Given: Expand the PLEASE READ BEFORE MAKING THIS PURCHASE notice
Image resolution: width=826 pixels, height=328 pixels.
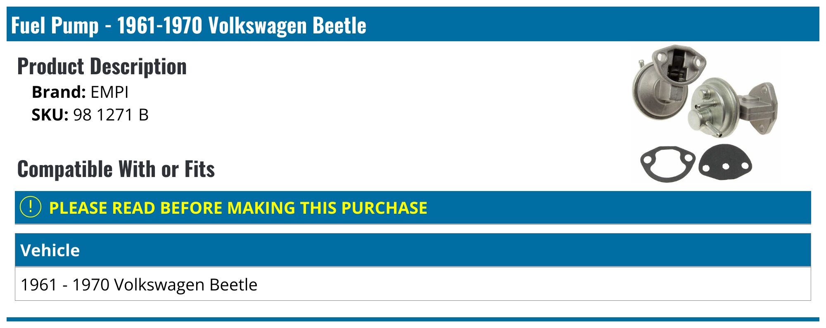Looking at the screenshot, I should tap(238, 208).
